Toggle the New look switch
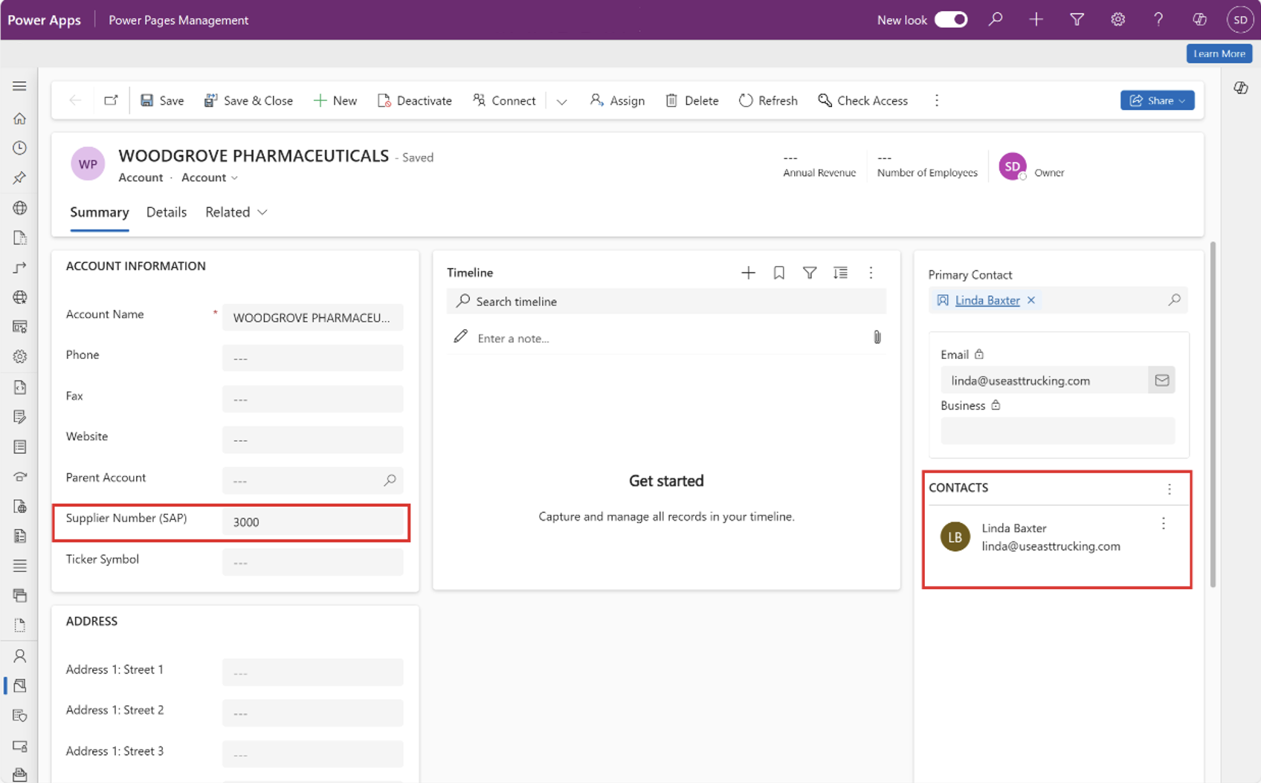 (950, 20)
